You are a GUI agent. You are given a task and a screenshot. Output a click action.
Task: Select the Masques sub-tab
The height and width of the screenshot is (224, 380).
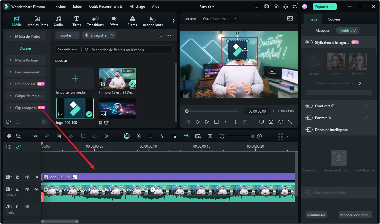click(x=322, y=30)
